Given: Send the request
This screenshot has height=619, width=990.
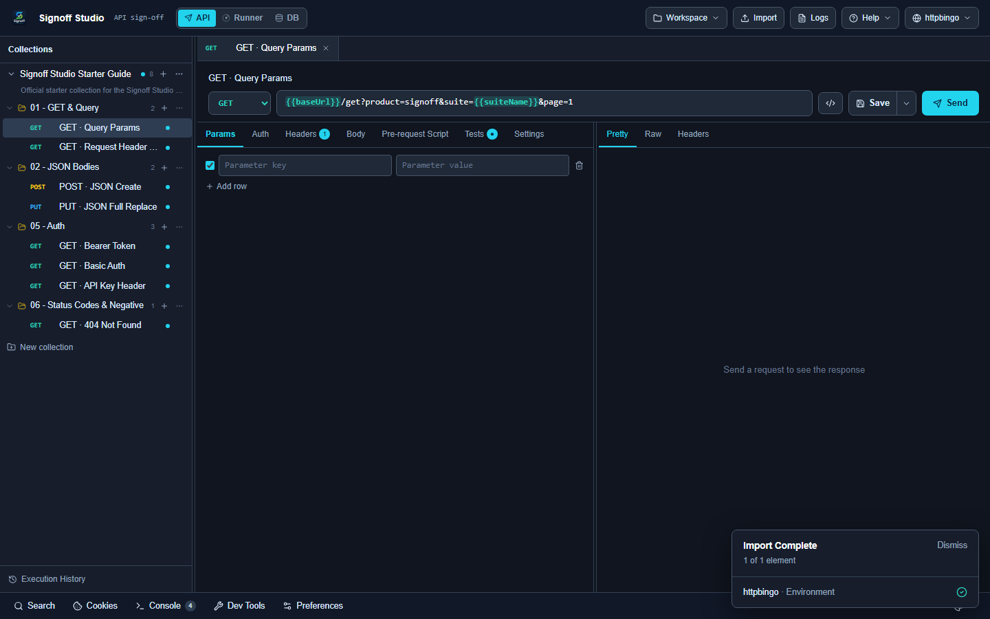Looking at the screenshot, I should pos(950,103).
